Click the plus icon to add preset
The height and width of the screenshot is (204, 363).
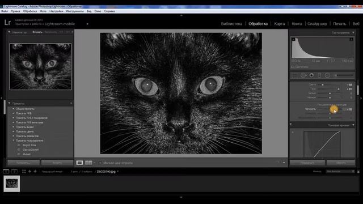[71, 103]
